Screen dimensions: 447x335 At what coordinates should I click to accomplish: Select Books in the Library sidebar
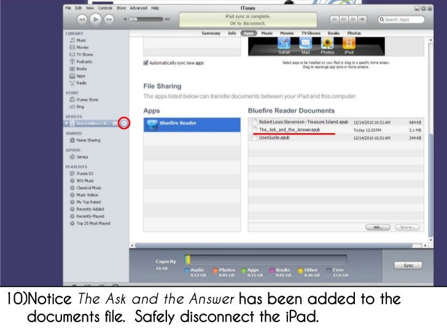point(79,69)
